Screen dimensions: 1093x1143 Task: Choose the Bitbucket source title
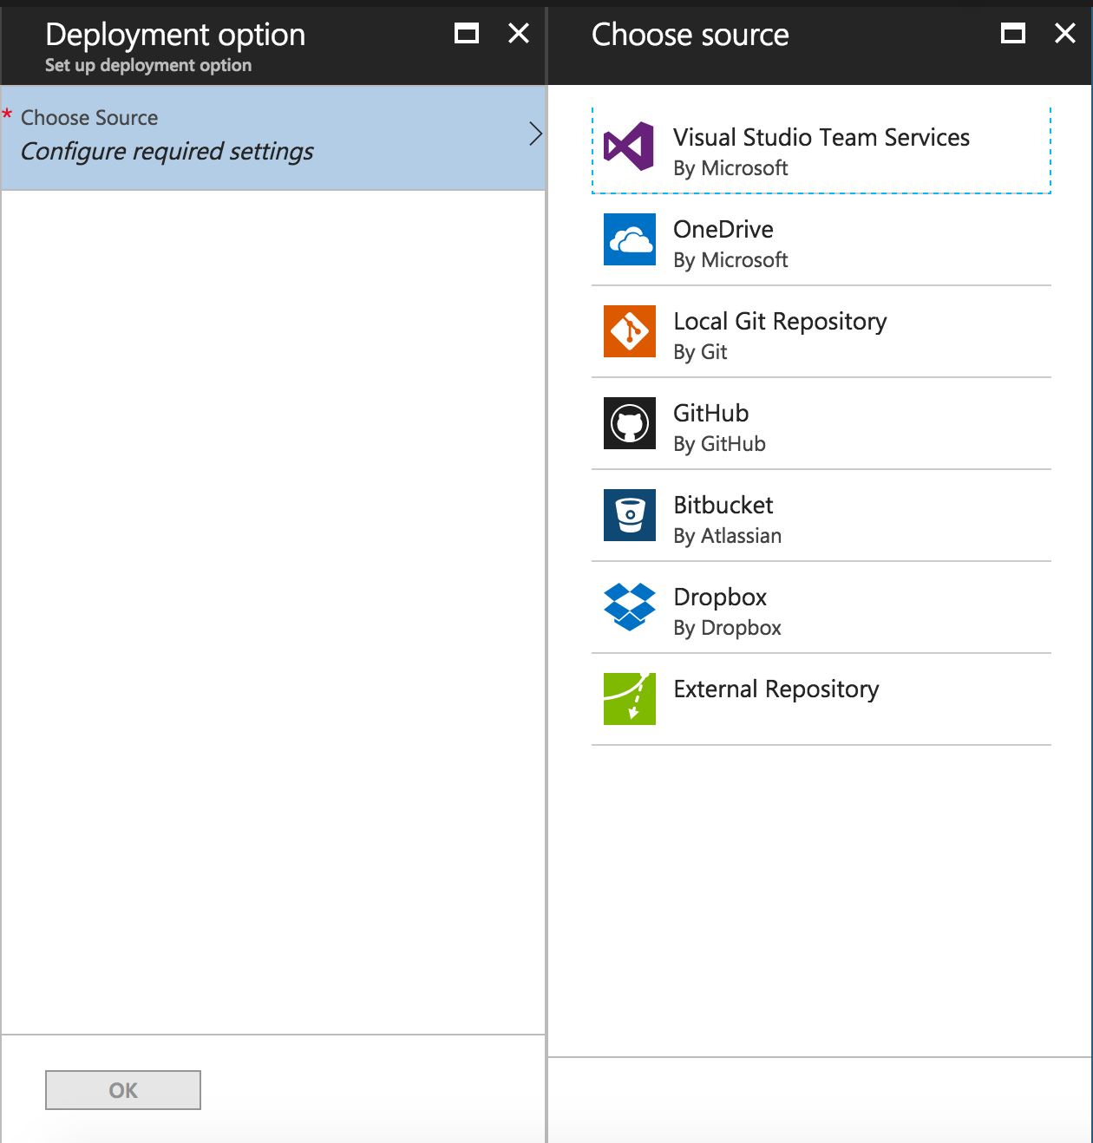coord(723,505)
